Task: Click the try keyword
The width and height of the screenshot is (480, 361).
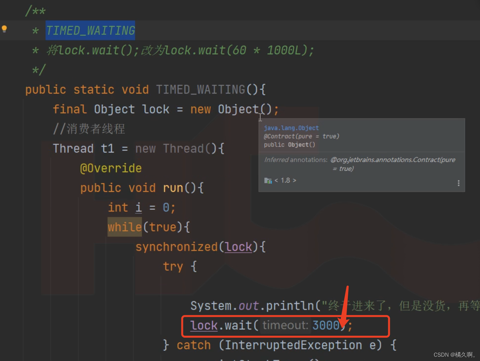Action: pyautogui.click(x=173, y=266)
